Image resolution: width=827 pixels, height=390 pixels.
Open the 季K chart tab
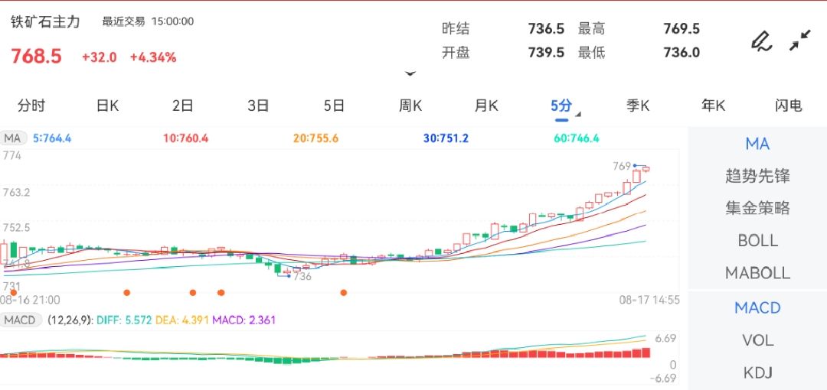click(638, 106)
